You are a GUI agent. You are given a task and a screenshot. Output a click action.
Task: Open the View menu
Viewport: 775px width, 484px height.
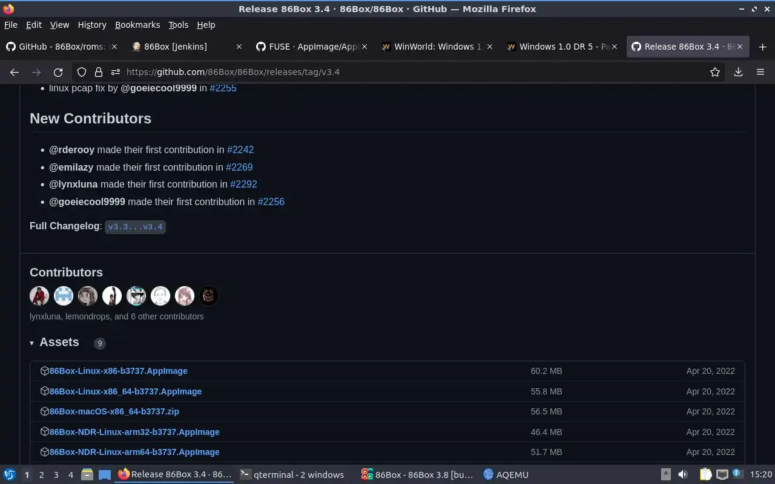[59, 25]
